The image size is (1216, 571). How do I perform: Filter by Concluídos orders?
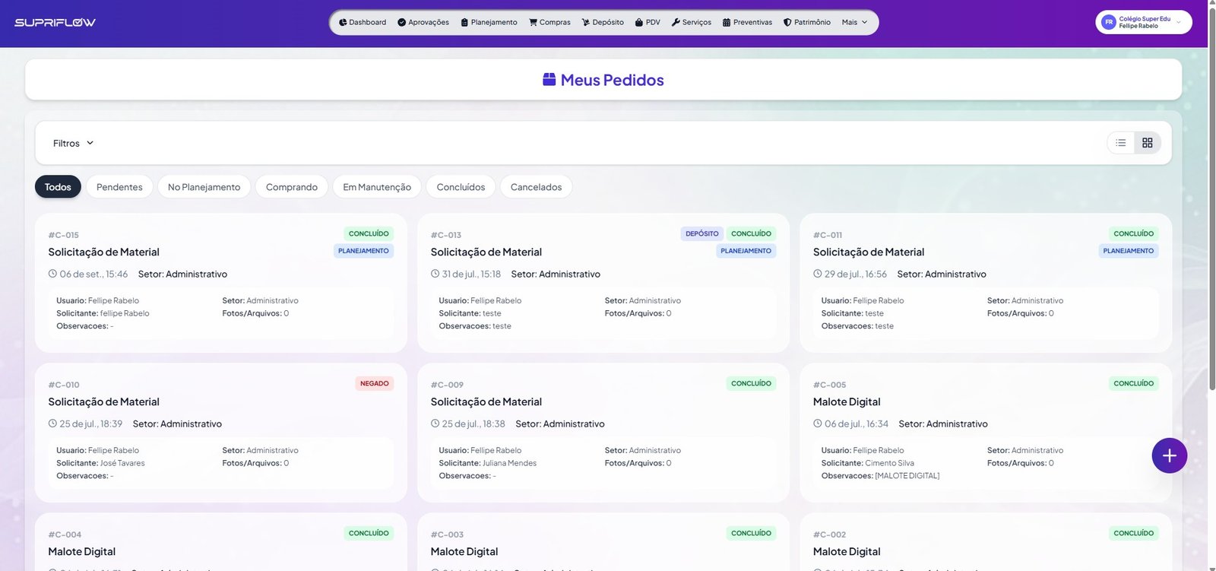461,187
